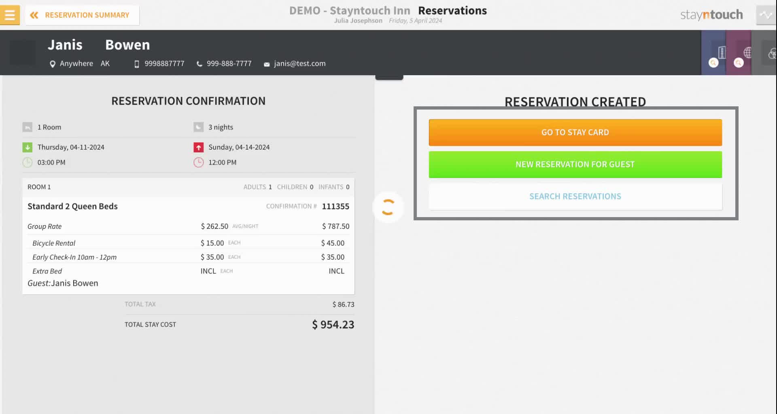Click Early Check-In 10am - 12pm add-on
777x414 pixels.
pyautogui.click(x=74, y=257)
